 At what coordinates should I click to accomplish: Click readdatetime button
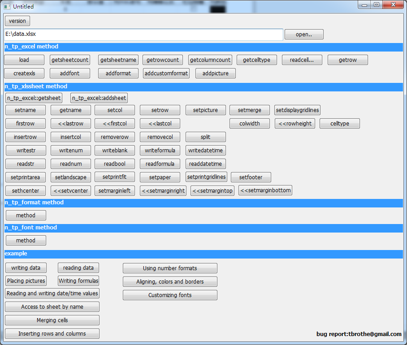pos(205,164)
